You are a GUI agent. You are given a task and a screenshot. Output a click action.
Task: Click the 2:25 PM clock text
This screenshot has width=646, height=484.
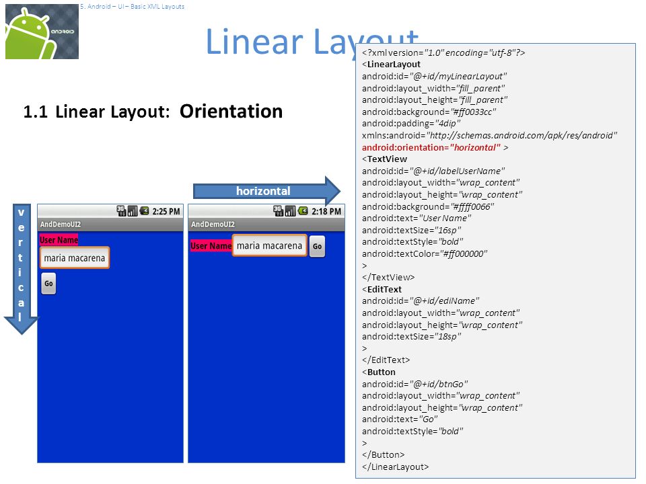pyautogui.click(x=166, y=212)
